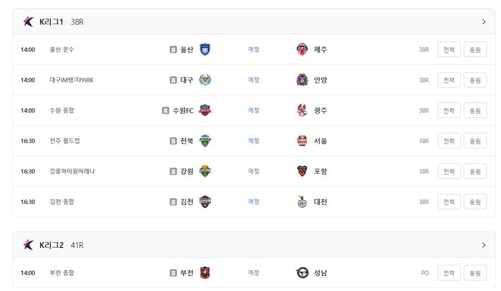Click the Anyang team emblem
Screen dimensions: 501x291
click(302, 80)
